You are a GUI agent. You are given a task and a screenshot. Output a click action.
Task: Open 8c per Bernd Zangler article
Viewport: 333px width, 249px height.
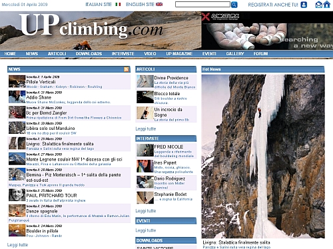click(47, 113)
